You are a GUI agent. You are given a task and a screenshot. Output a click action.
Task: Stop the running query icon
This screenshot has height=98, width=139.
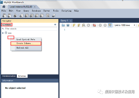[x=89, y=25]
